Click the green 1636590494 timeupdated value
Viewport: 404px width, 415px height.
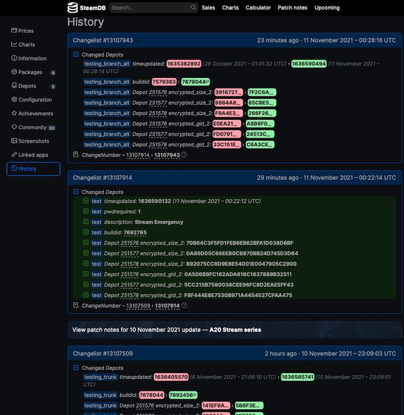[308, 64]
